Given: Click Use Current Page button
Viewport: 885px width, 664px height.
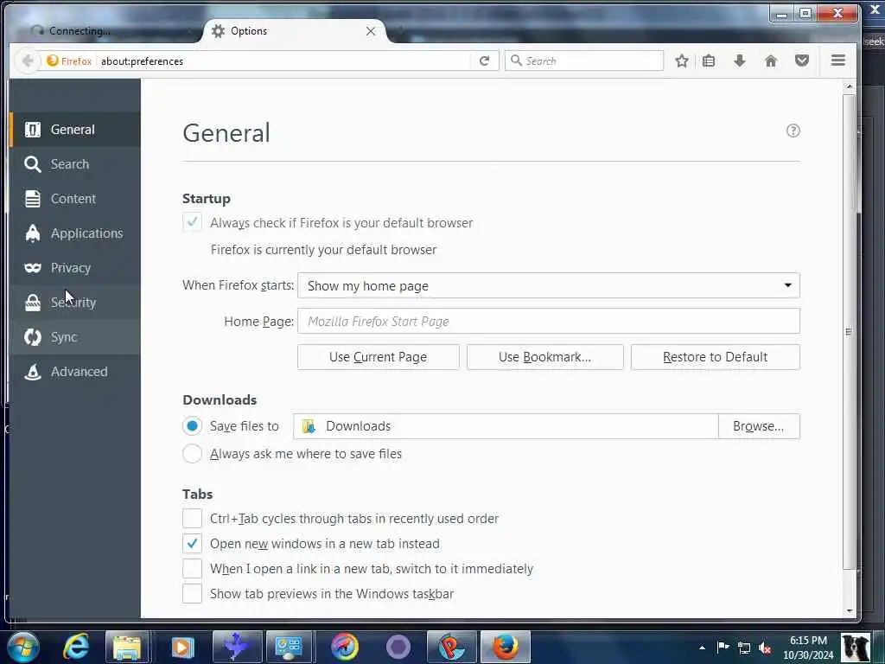Looking at the screenshot, I should 379,357.
